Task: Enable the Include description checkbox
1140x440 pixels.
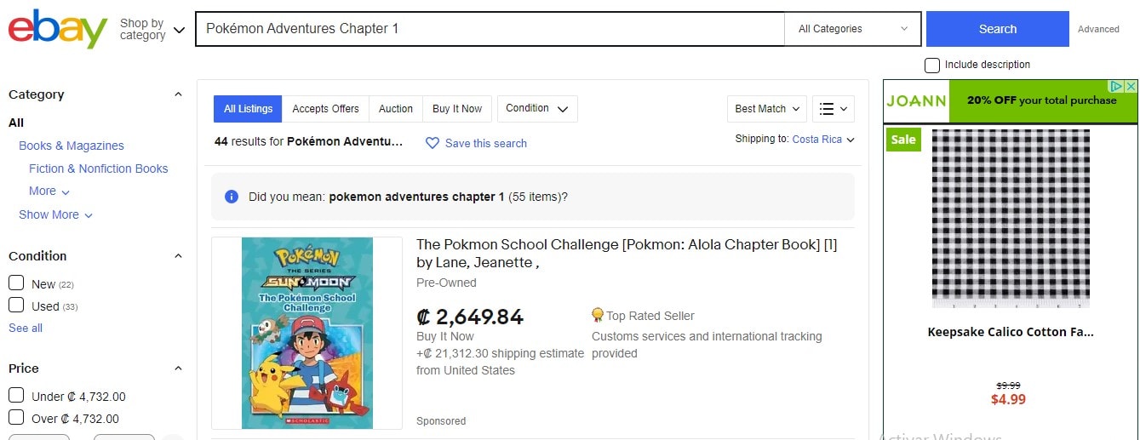Action: point(932,65)
